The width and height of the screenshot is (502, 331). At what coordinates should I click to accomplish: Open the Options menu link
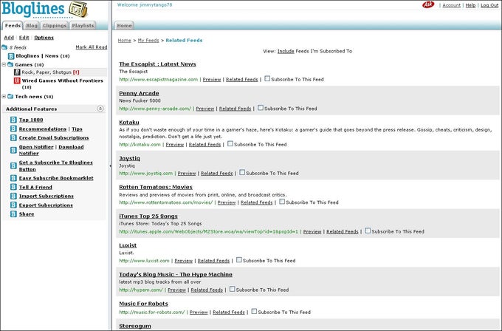pos(44,38)
